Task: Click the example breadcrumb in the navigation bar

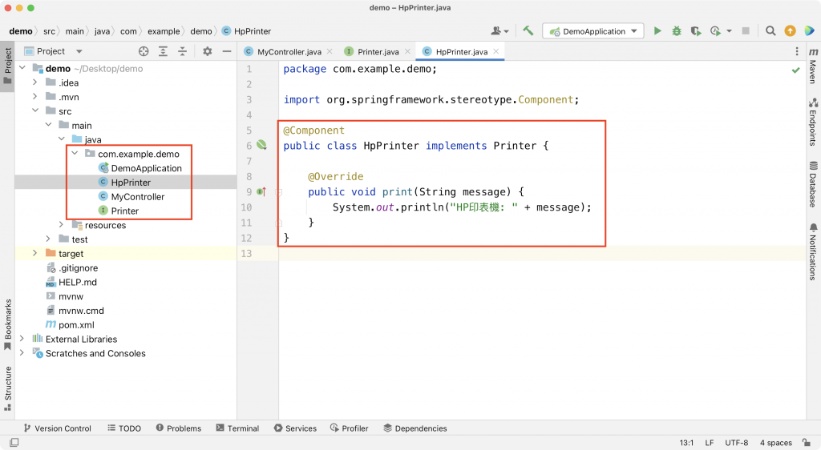Action: click(164, 31)
